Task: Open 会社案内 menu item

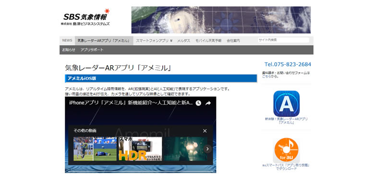Action: pyautogui.click(x=233, y=41)
